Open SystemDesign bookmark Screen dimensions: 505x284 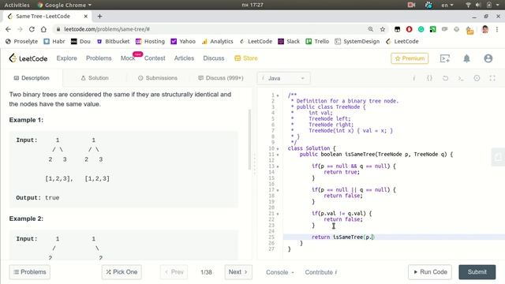click(357, 41)
